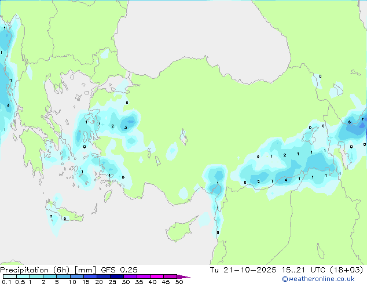
Task: Pick the 20–25 mm legend color box
Action: (104, 276)
